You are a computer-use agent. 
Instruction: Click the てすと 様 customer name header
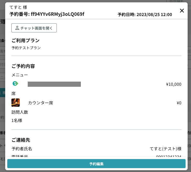(x=18, y=7)
